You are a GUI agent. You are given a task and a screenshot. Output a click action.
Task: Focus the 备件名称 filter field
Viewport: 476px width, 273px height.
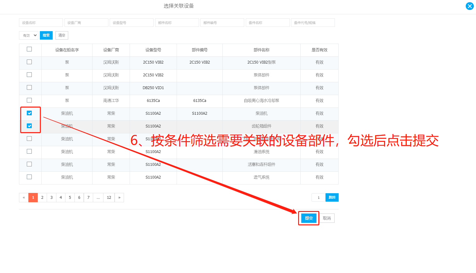(x=268, y=23)
